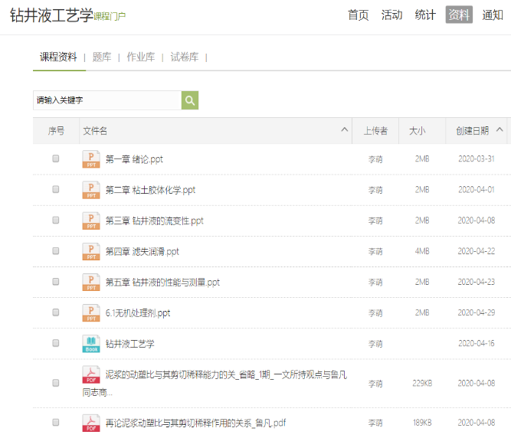Click PPT icon for 第一章 绪论.ppt
Image resolution: width=511 pixels, height=438 pixels.
click(x=91, y=159)
